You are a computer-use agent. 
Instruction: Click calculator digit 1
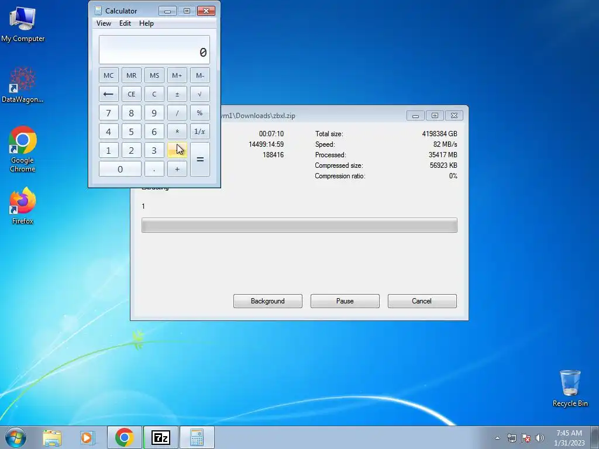point(108,150)
